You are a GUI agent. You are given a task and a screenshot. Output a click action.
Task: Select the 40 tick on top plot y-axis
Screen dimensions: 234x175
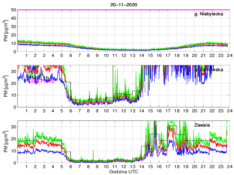pos(13,18)
